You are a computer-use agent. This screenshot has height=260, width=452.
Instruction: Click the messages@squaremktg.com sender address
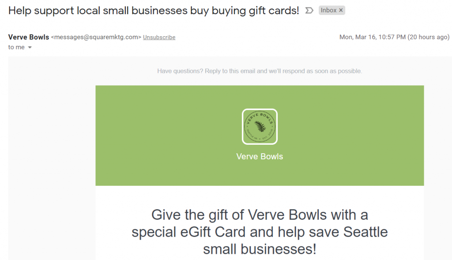[96, 38]
